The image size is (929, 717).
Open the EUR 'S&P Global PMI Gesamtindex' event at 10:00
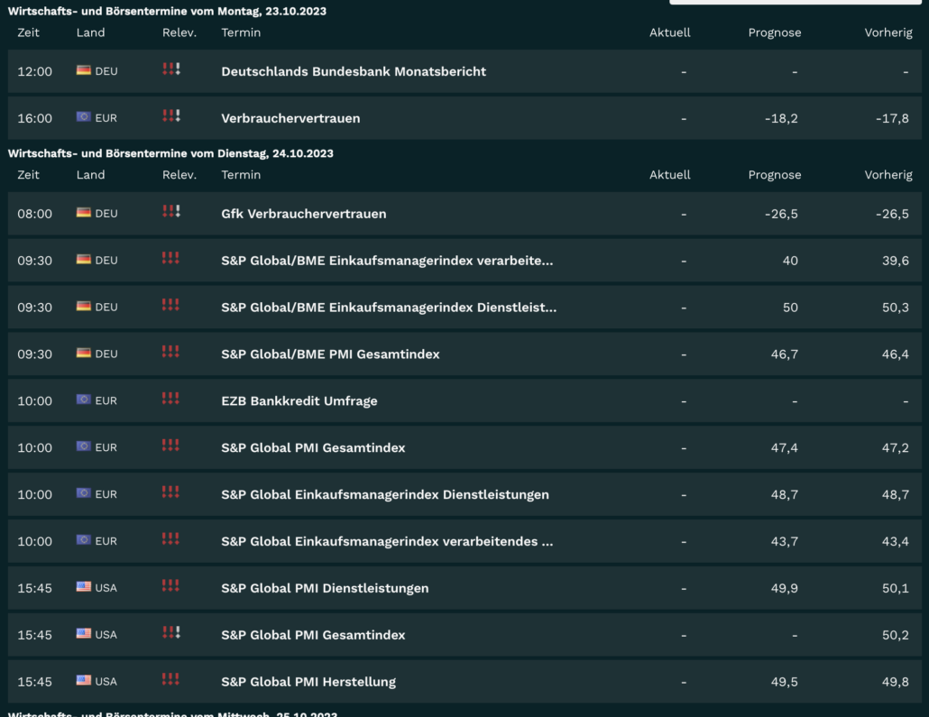coord(313,448)
